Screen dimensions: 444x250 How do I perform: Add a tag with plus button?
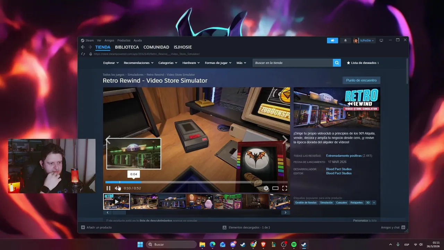pyautogui.click(x=374, y=202)
